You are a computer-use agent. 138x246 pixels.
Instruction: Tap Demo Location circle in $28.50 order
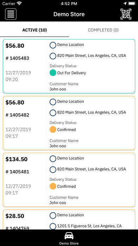coord(53,216)
